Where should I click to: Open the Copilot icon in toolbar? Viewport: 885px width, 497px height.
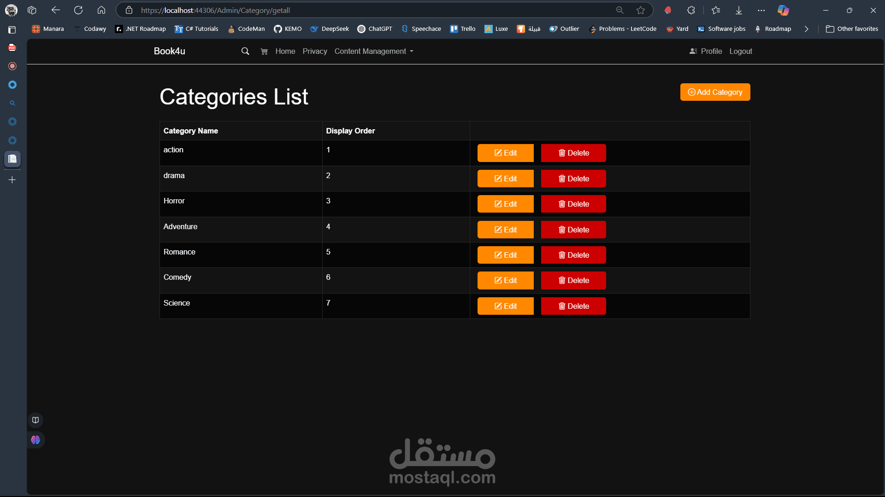tap(783, 10)
